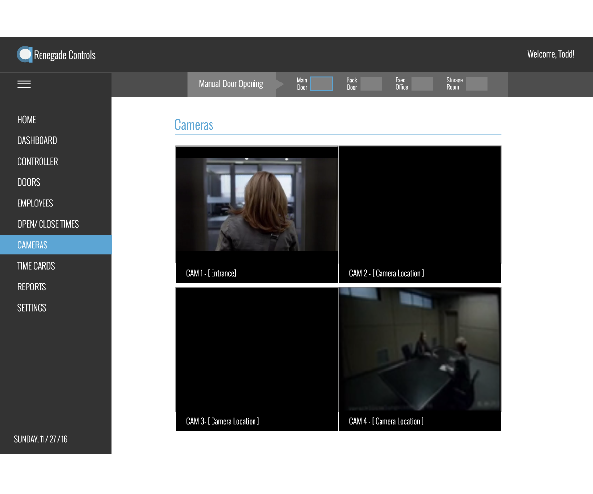Screen dimensions: 593x494
Task: Click the Welcome, Todd! user greeting
Action: tap(551, 54)
